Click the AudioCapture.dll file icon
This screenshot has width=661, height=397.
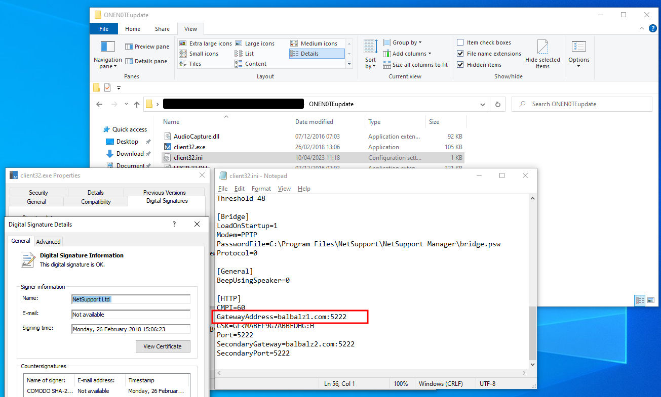click(x=168, y=137)
